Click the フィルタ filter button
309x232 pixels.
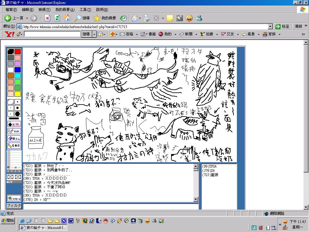(14, 206)
